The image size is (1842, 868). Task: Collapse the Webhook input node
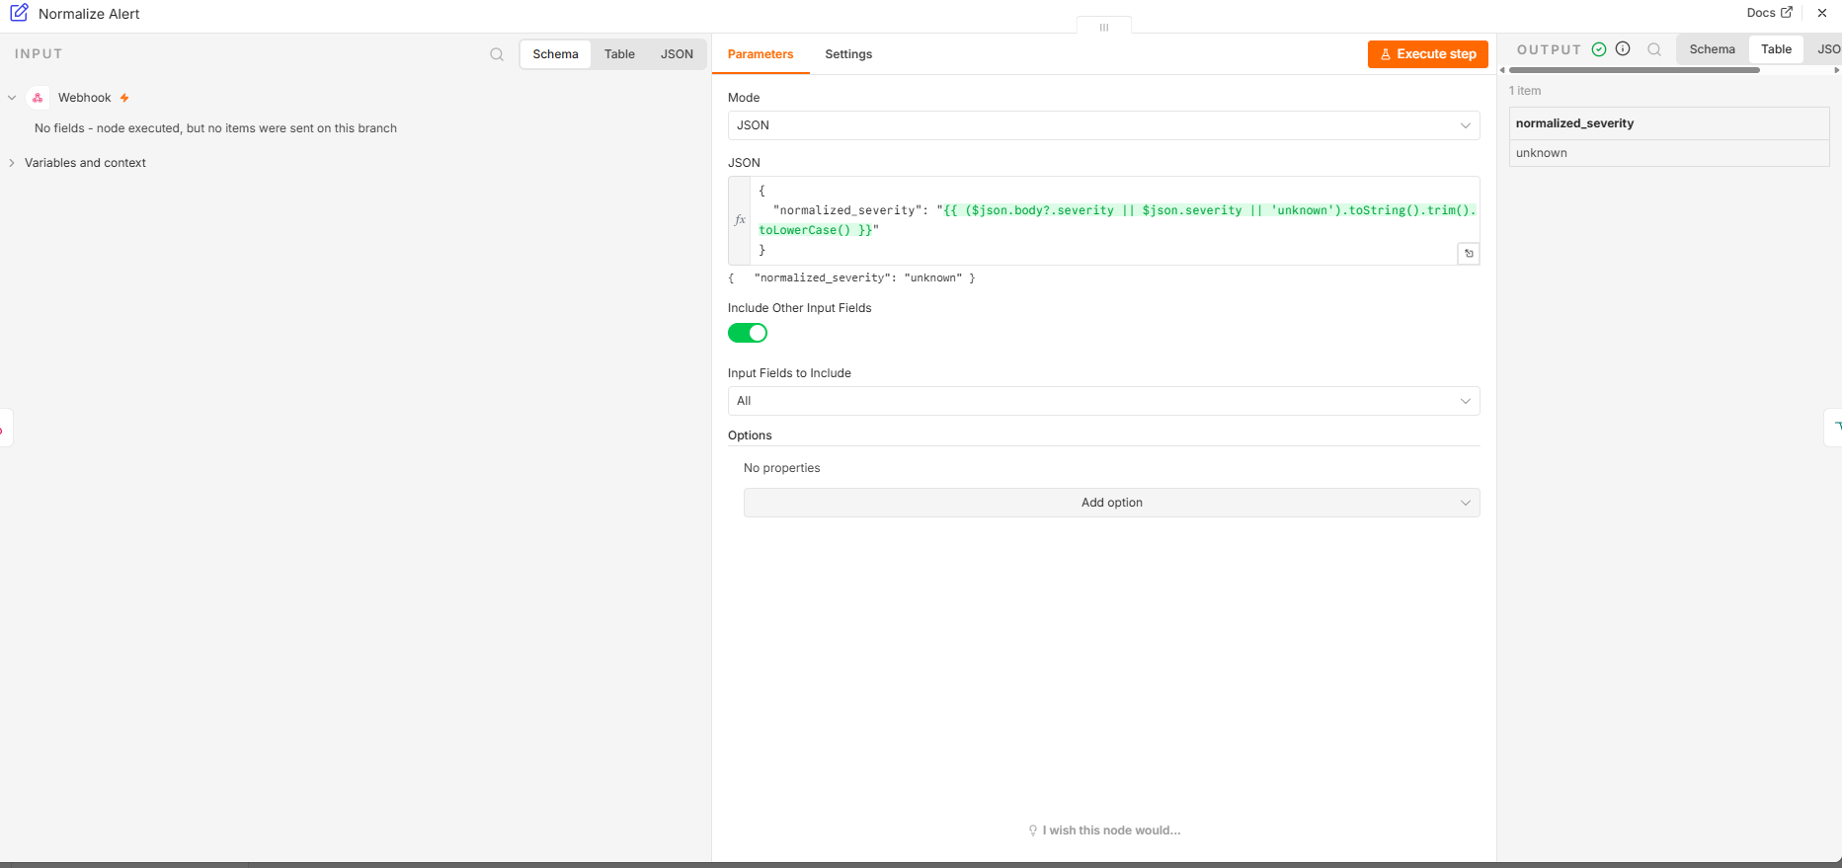[12, 98]
